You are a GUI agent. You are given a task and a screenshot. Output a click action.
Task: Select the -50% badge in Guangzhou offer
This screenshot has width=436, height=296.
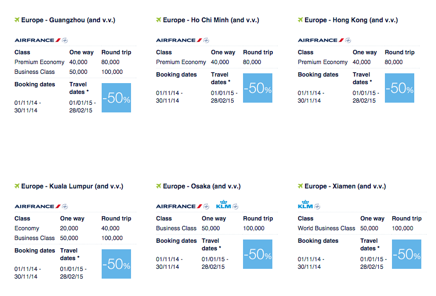pos(116,98)
